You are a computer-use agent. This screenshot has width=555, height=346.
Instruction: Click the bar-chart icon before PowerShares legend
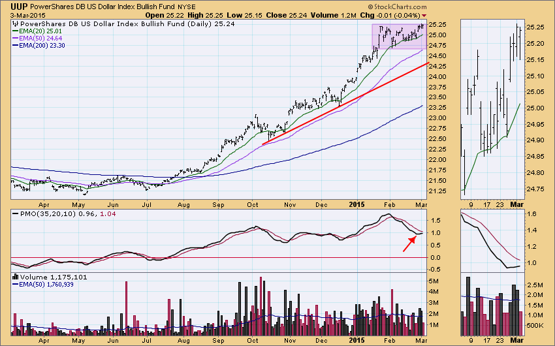16,24
